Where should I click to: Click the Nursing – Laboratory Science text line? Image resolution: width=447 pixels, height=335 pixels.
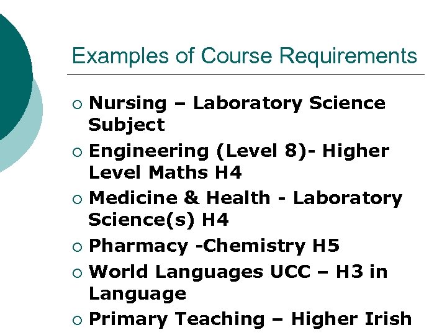pos(237,103)
